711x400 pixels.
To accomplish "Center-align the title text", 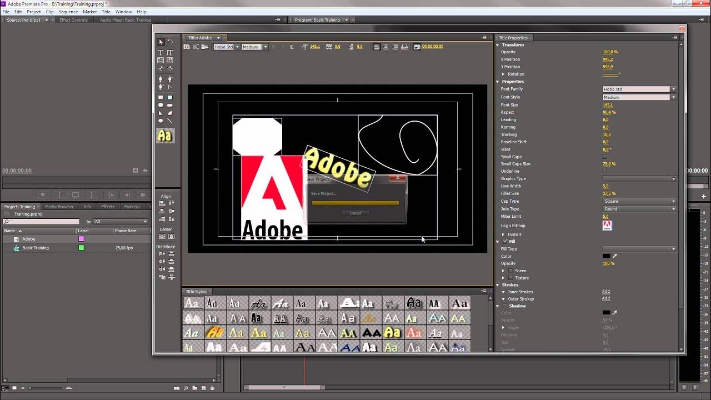I will (386, 47).
